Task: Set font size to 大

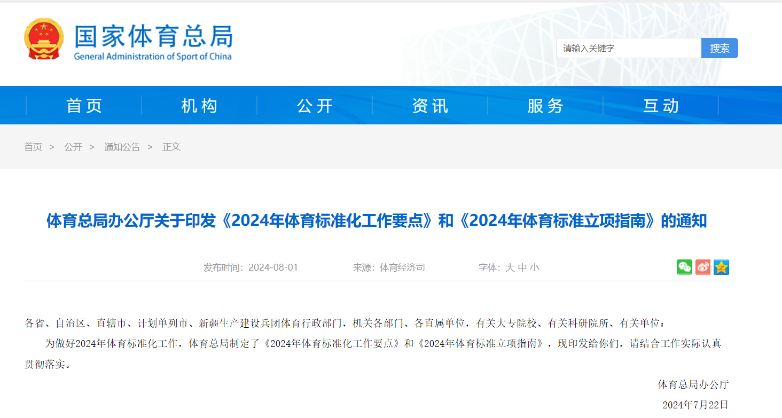Action: (510, 267)
